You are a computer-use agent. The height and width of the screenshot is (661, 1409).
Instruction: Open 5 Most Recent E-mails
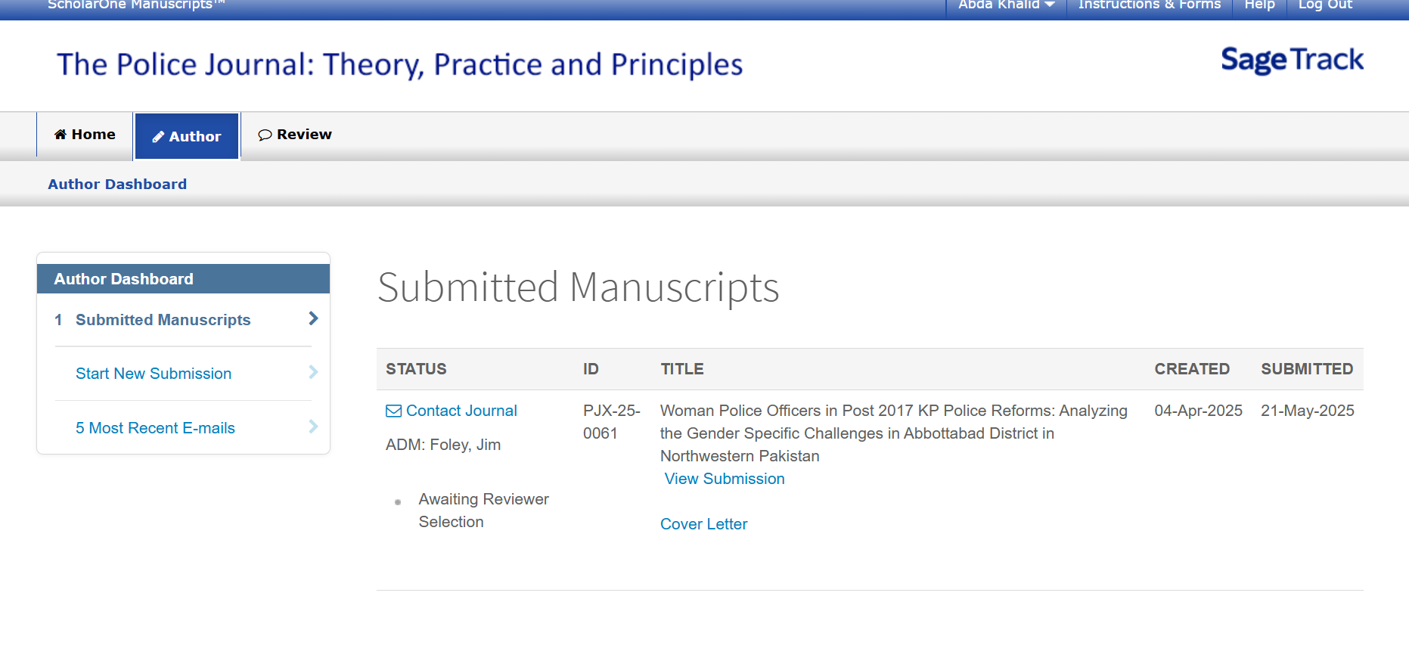coord(155,428)
